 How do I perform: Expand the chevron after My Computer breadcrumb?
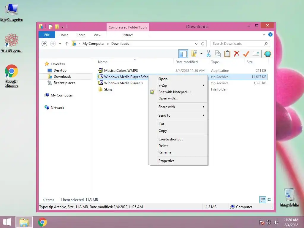click(108, 44)
